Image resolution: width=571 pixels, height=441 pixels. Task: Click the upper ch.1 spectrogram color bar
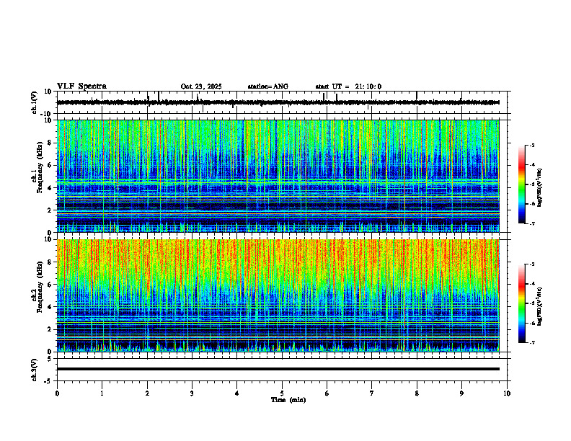pyautogui.click(x=521, y=184)
